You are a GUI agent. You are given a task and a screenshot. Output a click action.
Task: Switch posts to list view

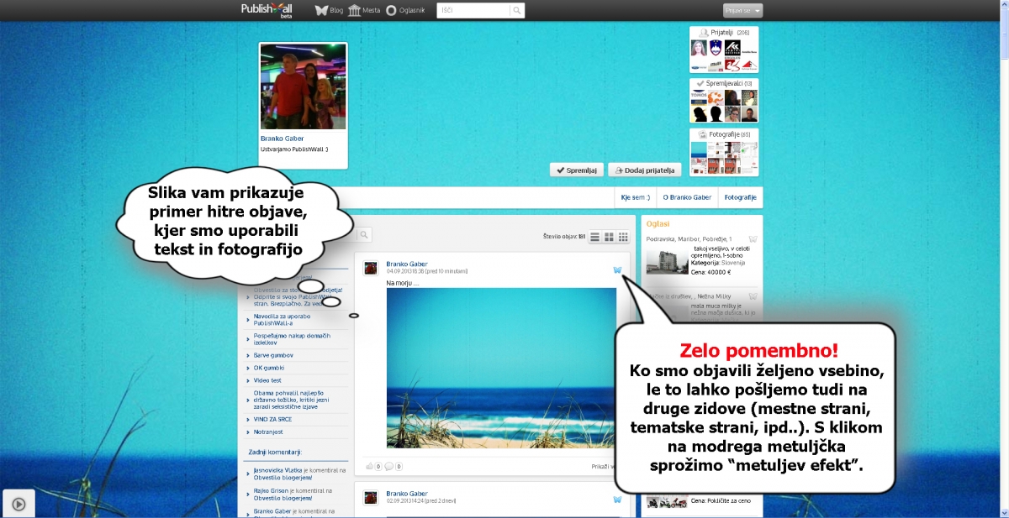tap(595, 238)
